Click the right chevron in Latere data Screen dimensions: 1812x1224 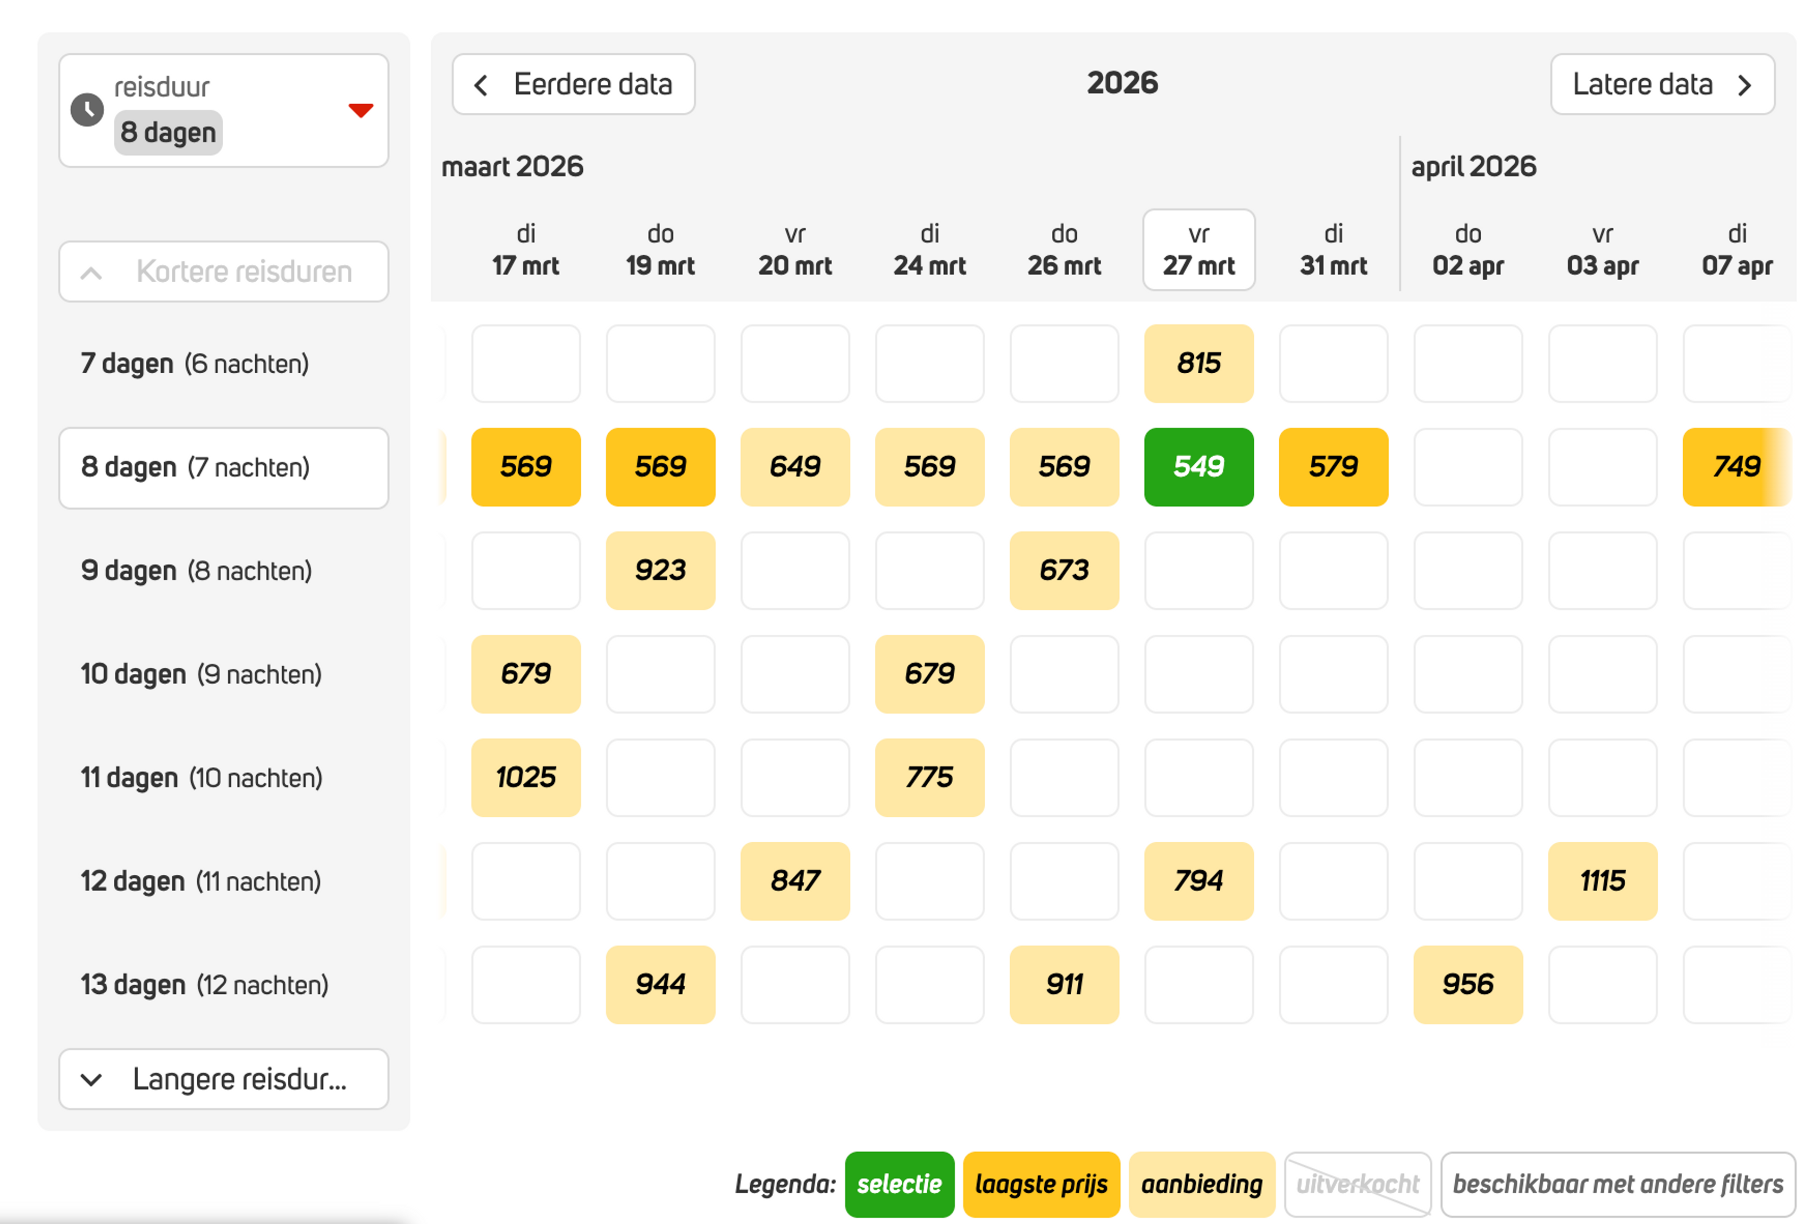pos(1745,85)
